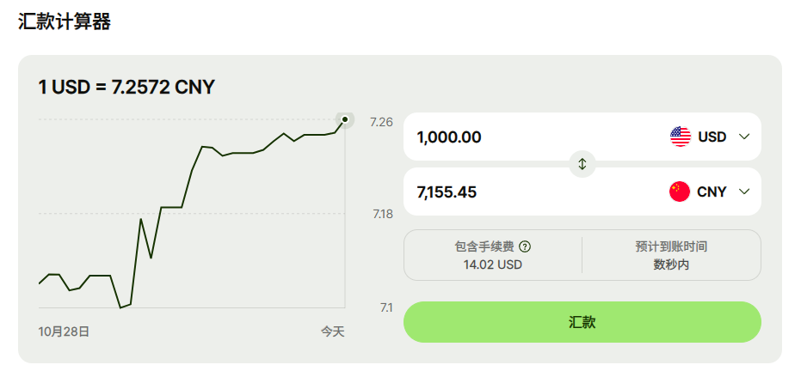Click the 1 USD = 7.2572 CNY rate heading
Screen dimensions: 801x377
pos(126,88)
